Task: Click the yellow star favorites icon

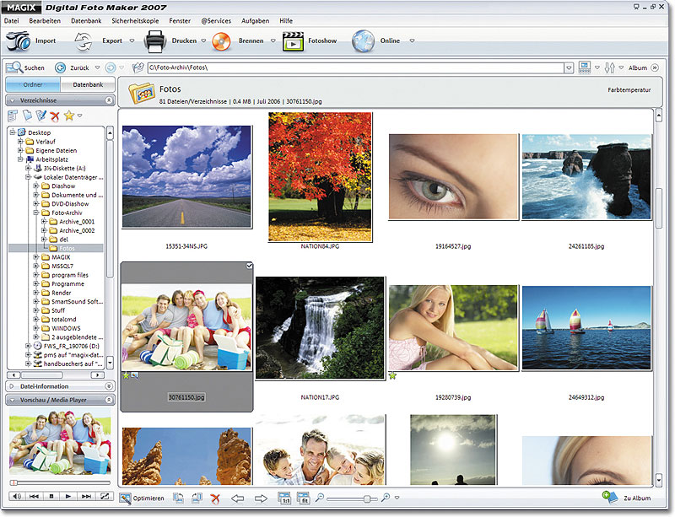Action: 69,116
